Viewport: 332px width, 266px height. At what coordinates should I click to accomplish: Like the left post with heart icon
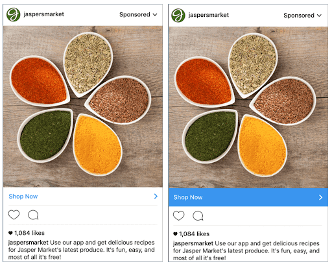pyautogui.click(x=14, y=215)
